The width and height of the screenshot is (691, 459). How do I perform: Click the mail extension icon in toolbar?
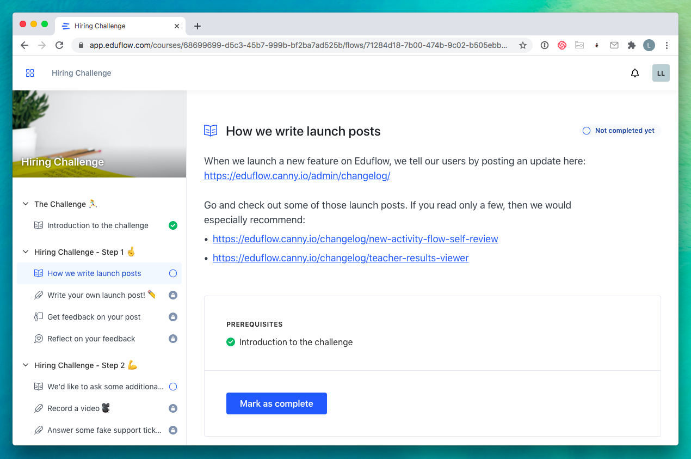point(614,45)
